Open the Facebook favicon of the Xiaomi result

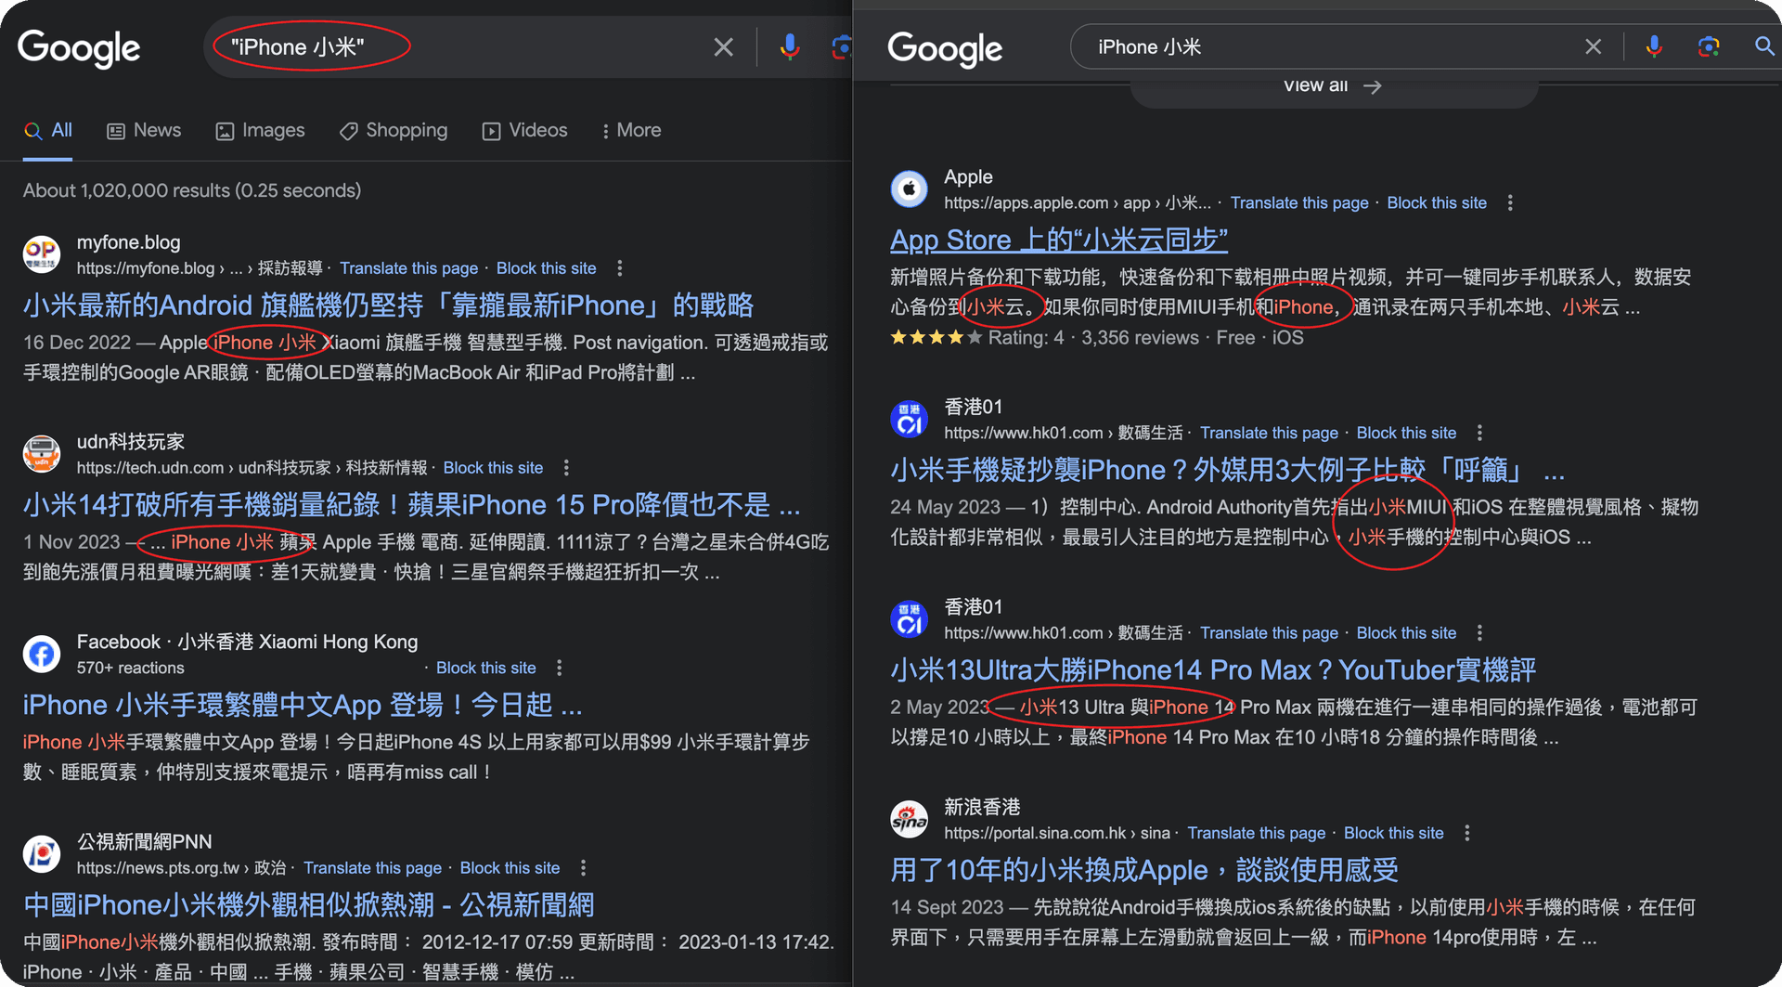click(x=42, y=654)
